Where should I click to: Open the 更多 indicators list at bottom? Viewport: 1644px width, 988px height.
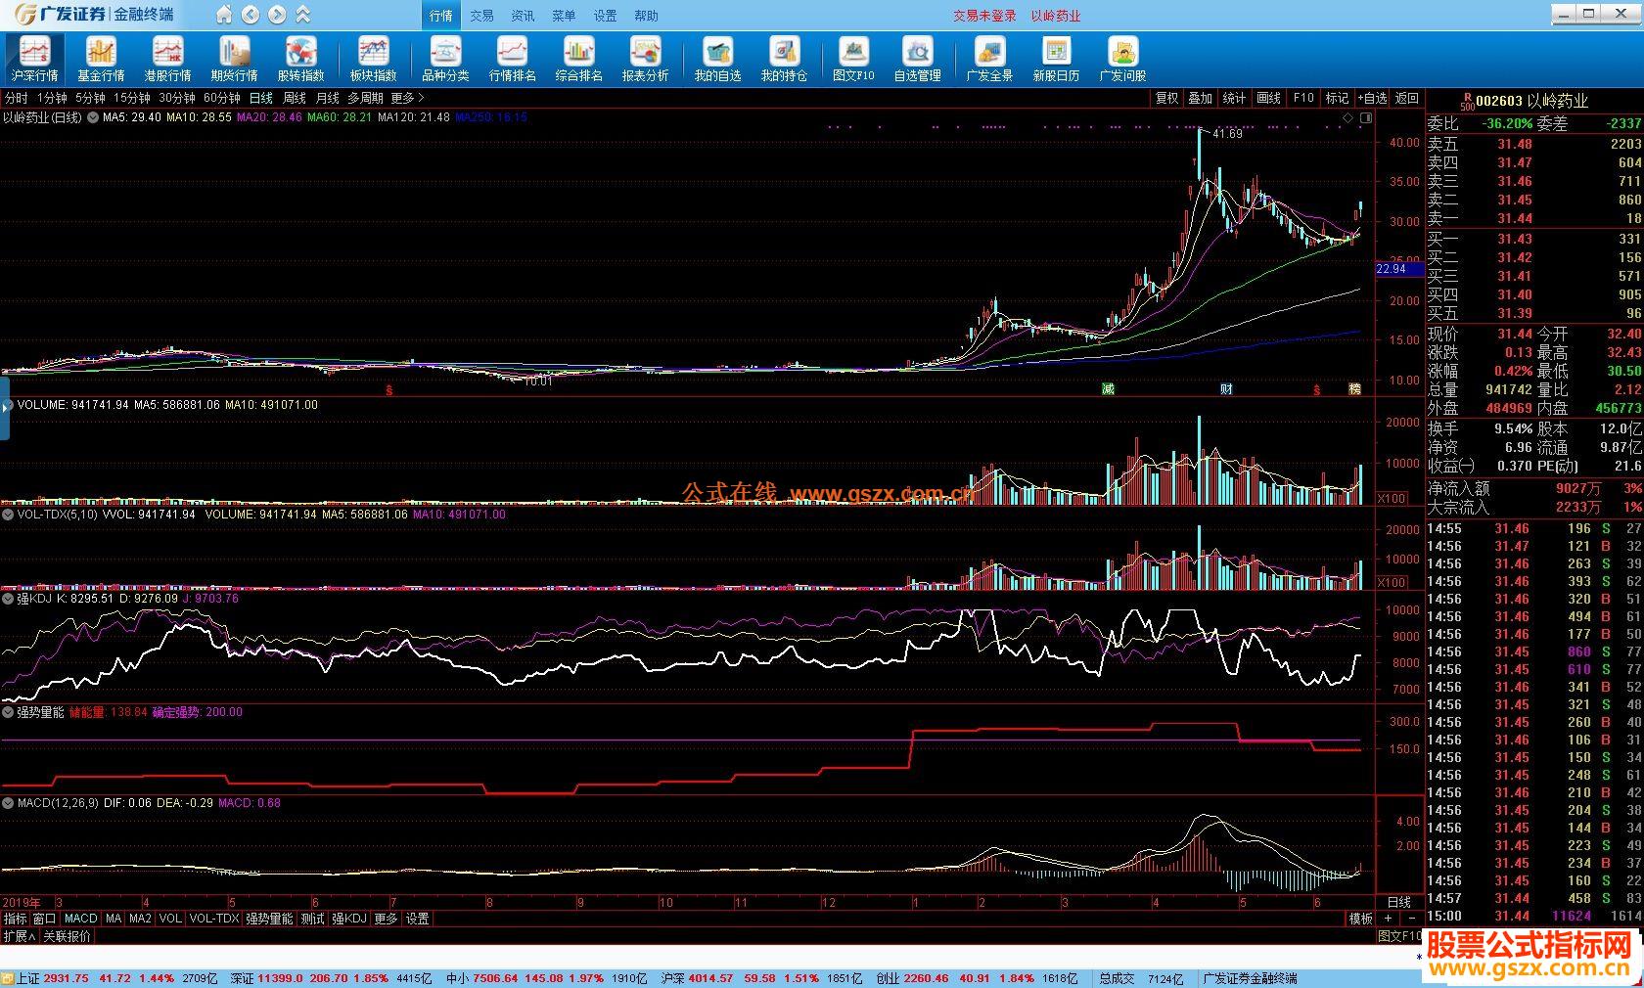click(387, 920)
